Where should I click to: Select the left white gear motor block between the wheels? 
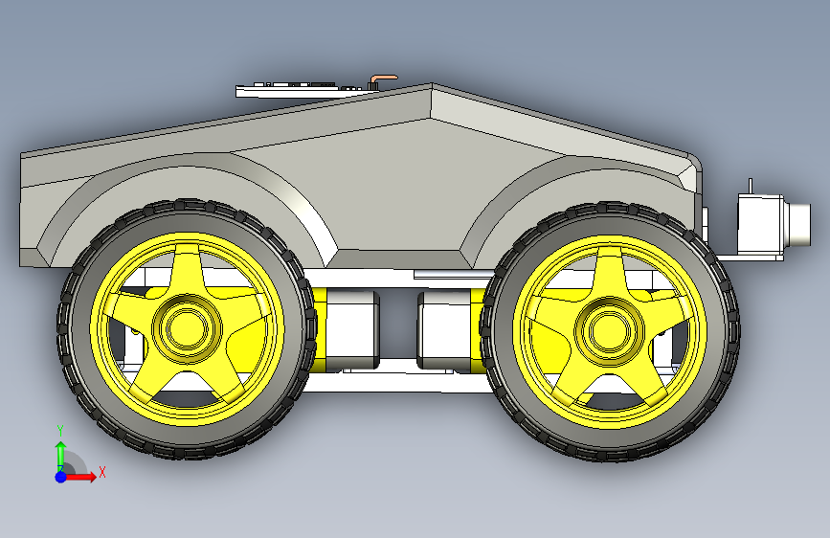[352, 329]
